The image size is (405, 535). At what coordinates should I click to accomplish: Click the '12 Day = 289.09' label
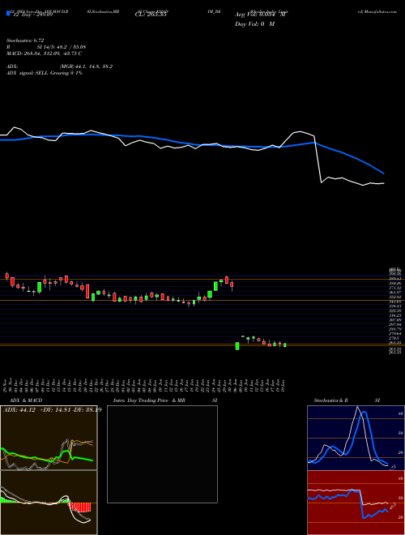pos(32,15)
